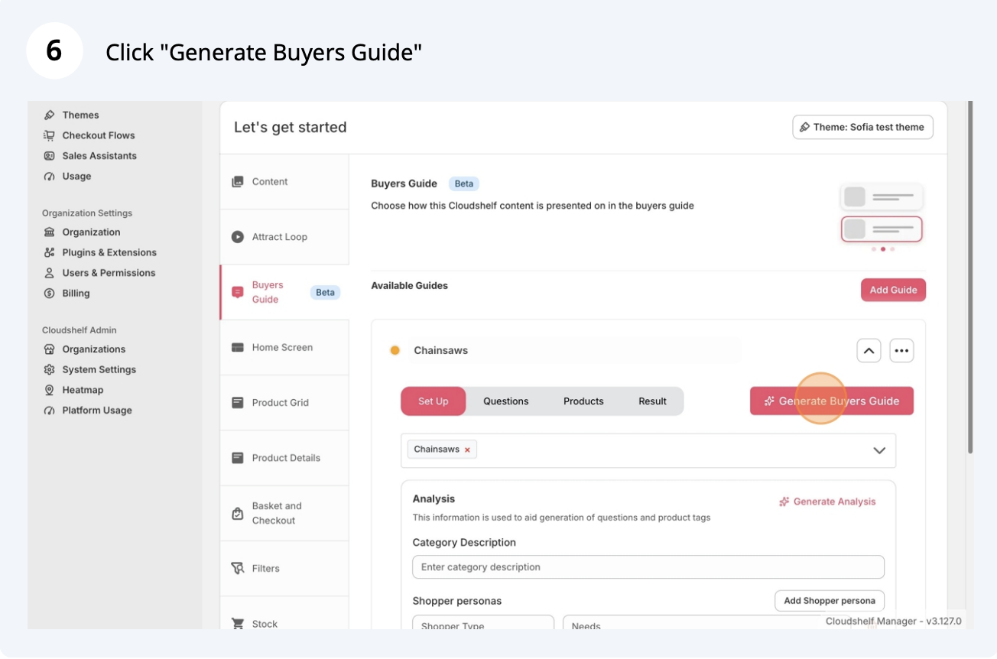Click the Heatmap location pin icon
This screenshot has height=659, width=997.
[50, 390]
